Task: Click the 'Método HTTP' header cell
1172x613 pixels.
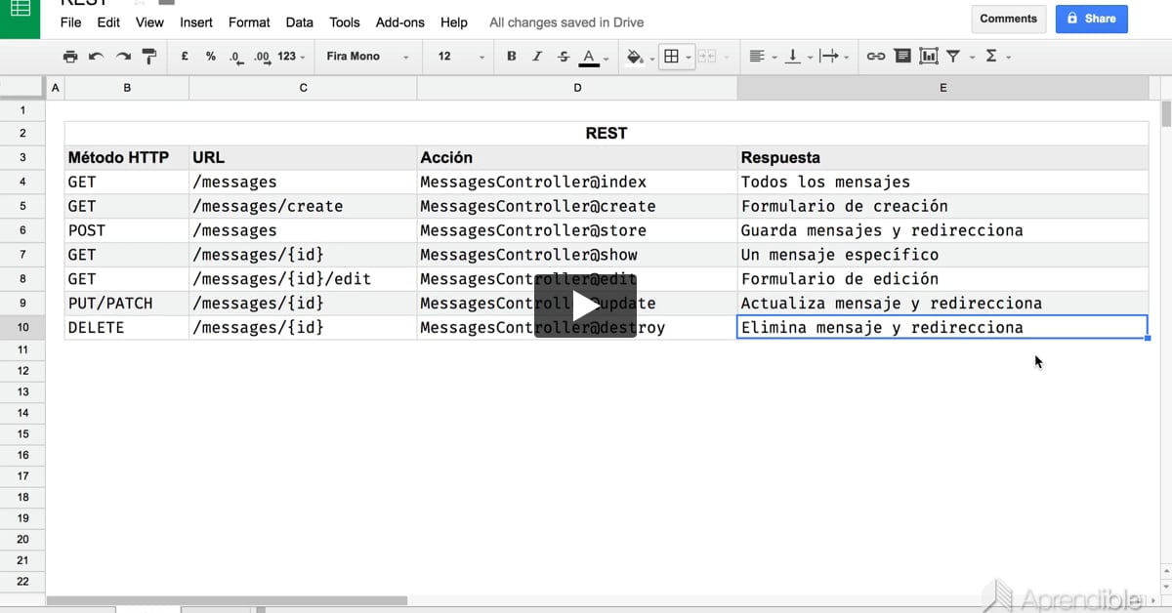Action: coord(127,157)
